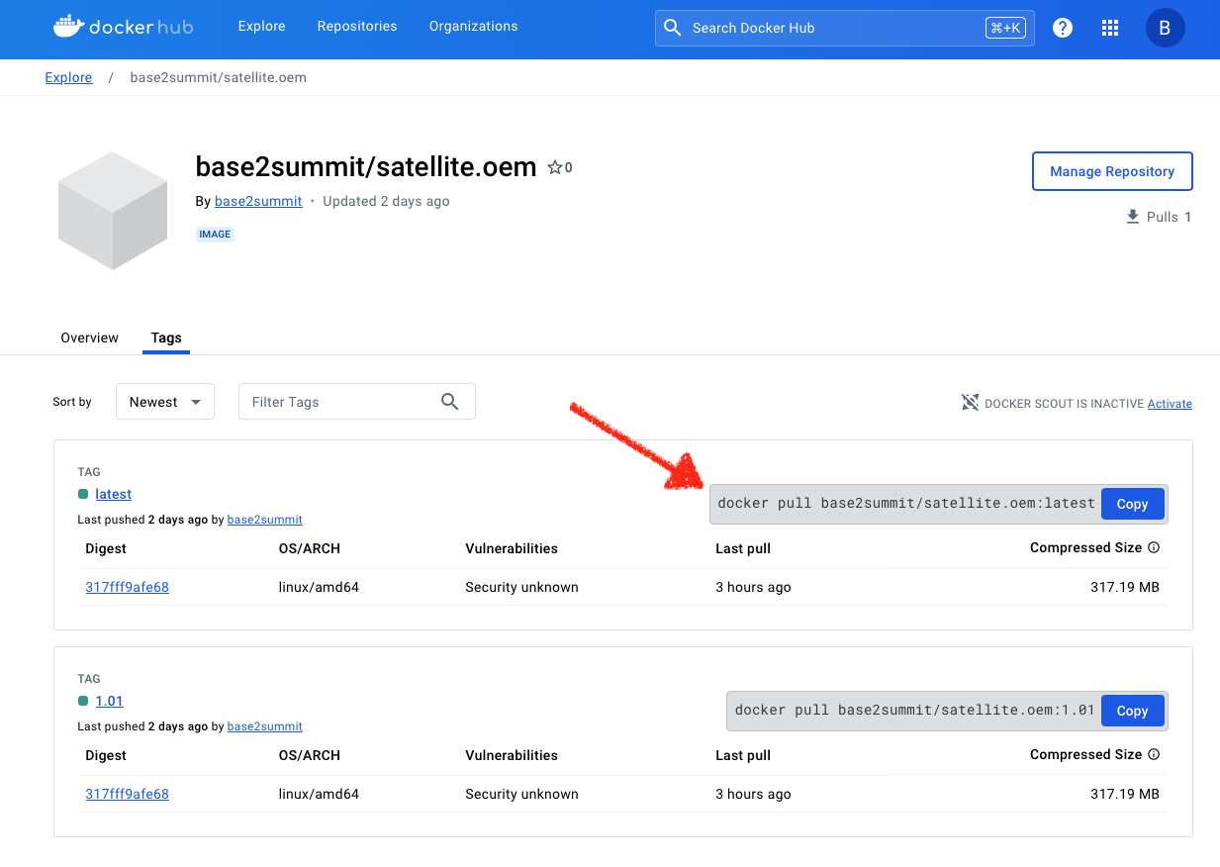Click the docker pull satellite.oem:1.01 command text
This screenshot has height=867, width=1220.
pyautogui.click(x=915, y=710)
